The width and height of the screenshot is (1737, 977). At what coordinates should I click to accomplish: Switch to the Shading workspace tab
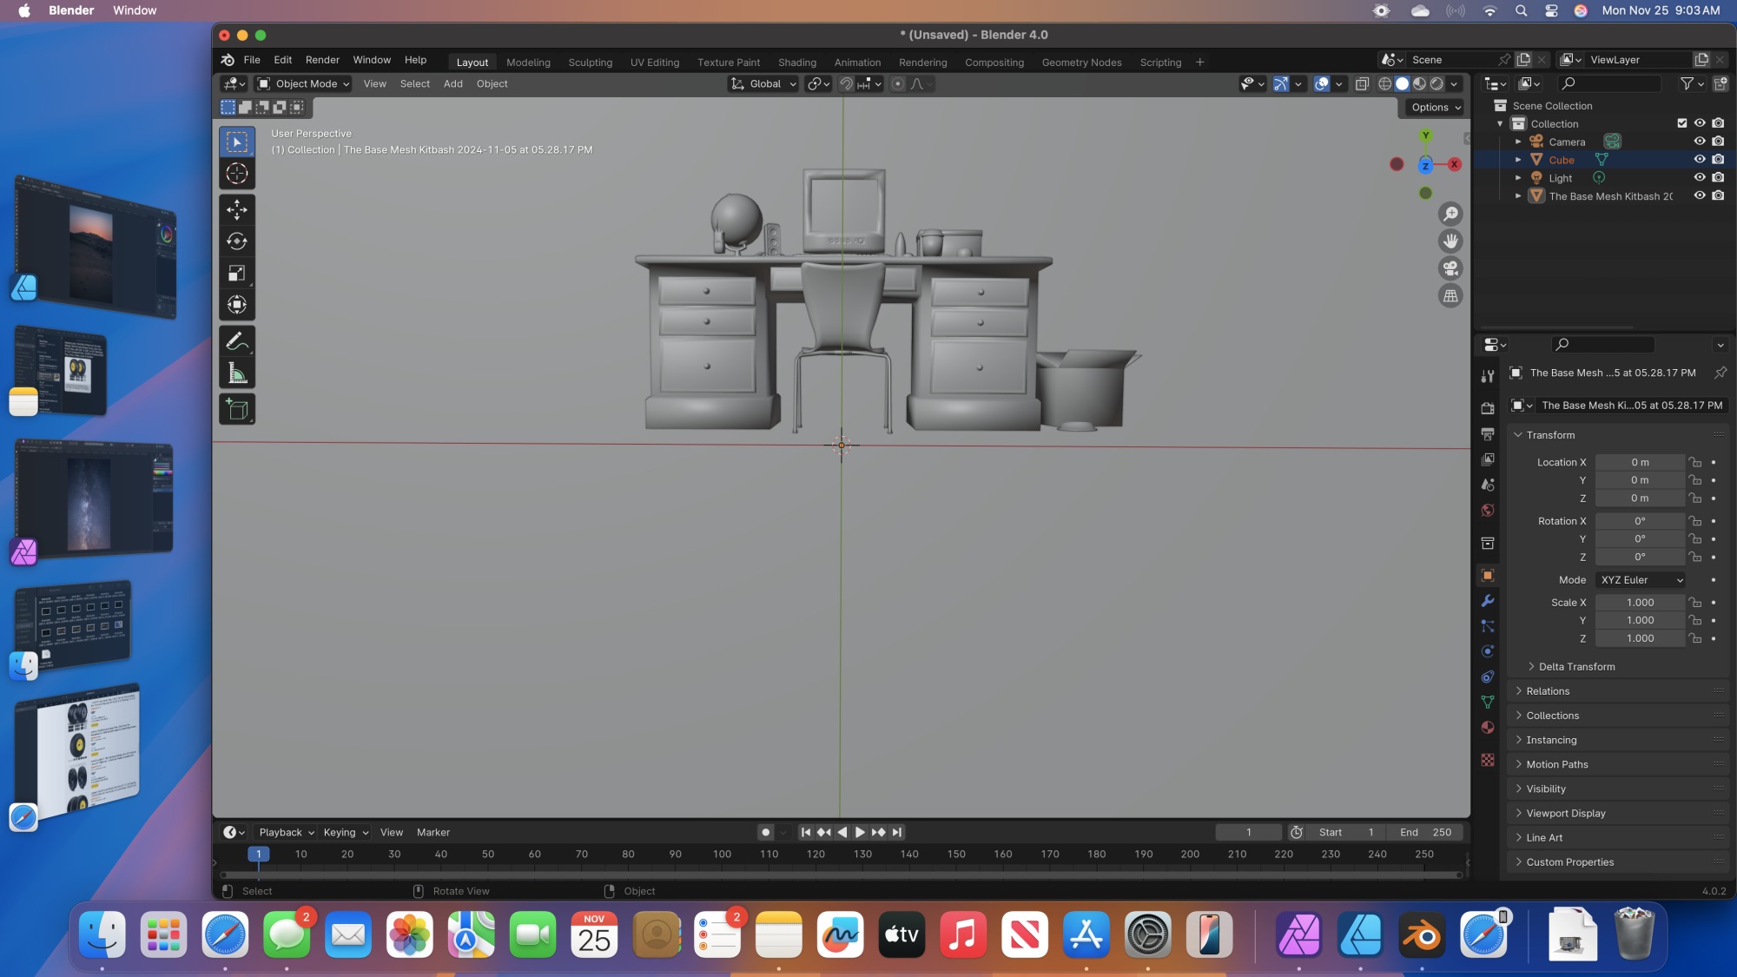click(796, 62)
